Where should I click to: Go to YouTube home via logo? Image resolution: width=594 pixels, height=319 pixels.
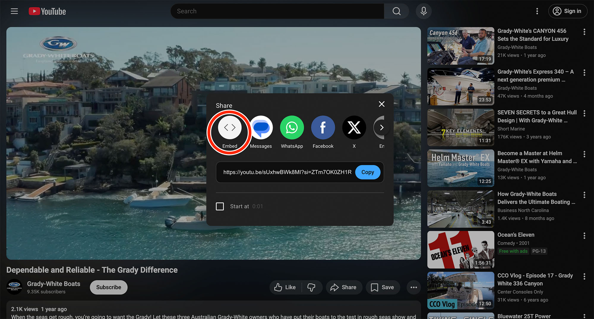click(47, 11)
